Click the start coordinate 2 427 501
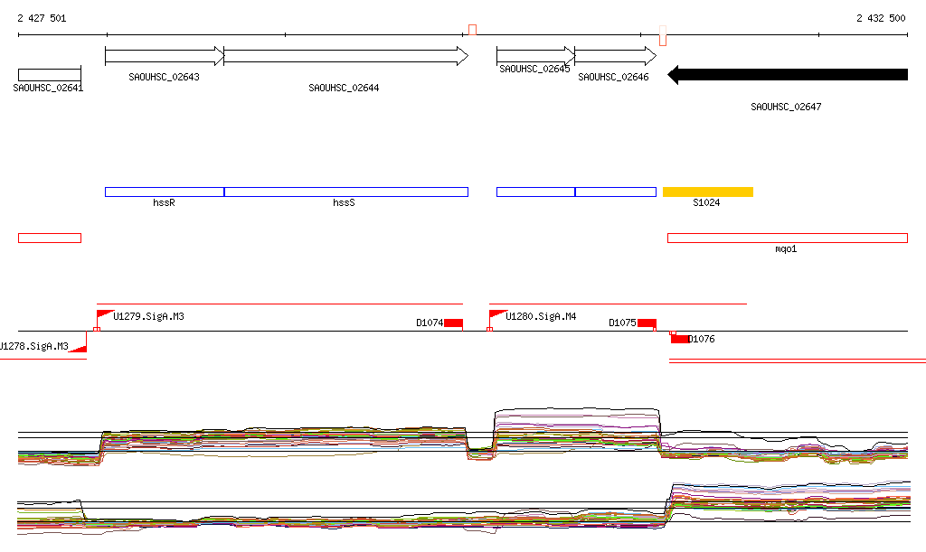The height and width of the screenshot is (552, 926). 42,18
